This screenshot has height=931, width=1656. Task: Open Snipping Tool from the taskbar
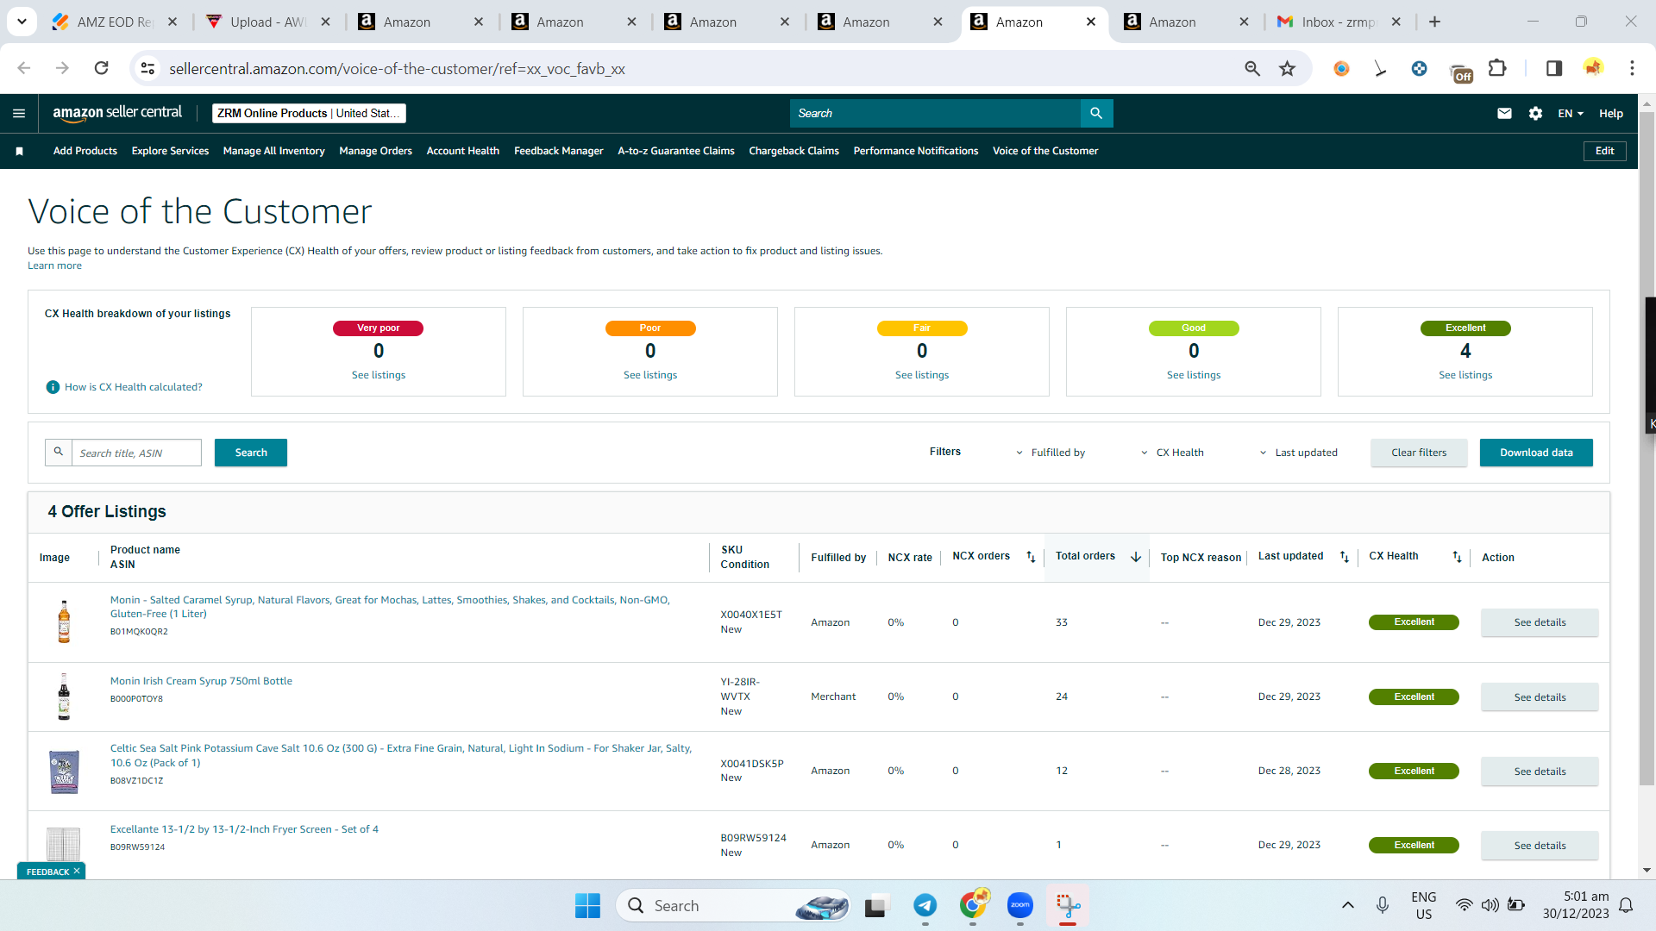point(1068,905)
